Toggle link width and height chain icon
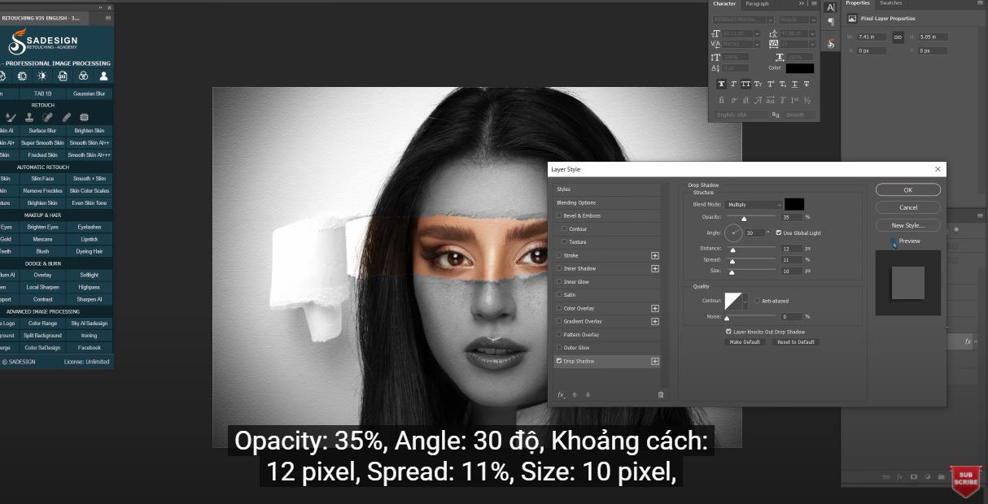The width and height of the screenshot is (988, 504). pyautogui.click(x=898, y=37)
